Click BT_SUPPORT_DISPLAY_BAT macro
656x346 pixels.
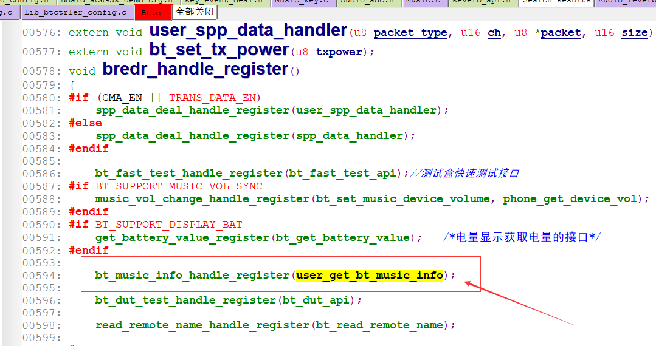click(168, 225)
